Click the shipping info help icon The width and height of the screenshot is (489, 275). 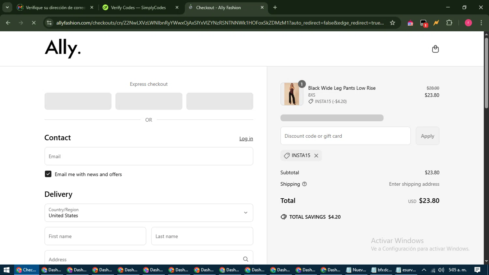(304, 184)
